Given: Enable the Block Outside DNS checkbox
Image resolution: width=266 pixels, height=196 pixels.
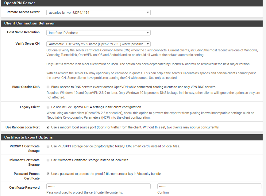Looking at the screenshot, I should coord(48,87).
